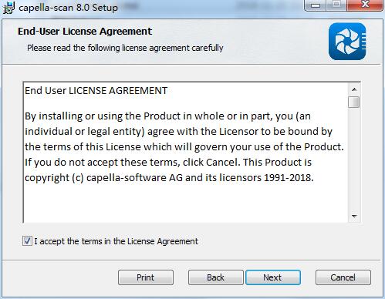This screenshot has height=299, width=385.
Task: Click the copyright line in the license text
Action: click(x=169, y=178)
